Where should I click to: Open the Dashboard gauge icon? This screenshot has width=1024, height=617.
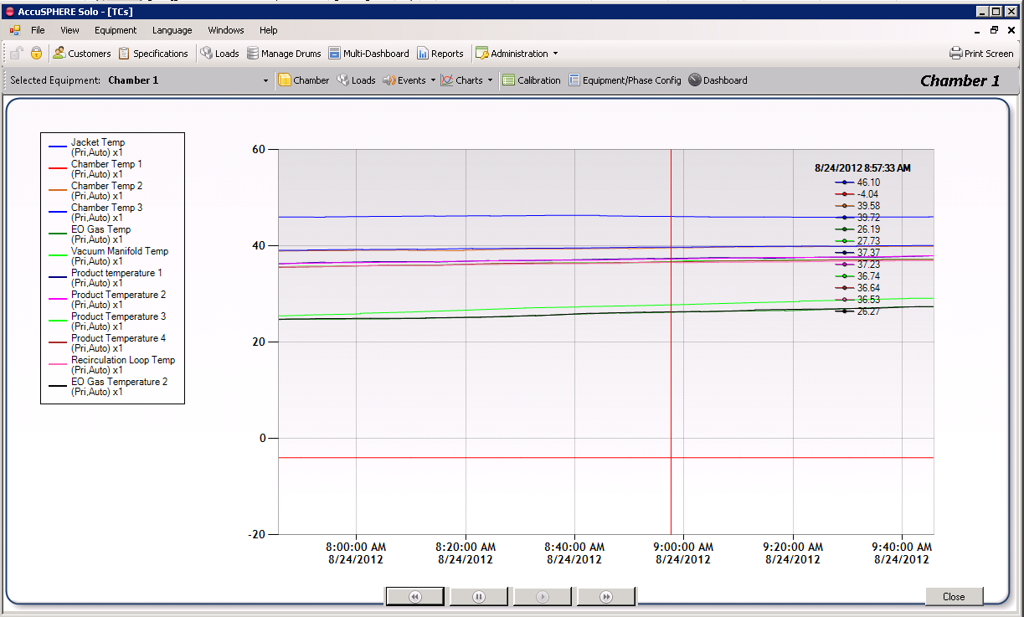(695, 80)
